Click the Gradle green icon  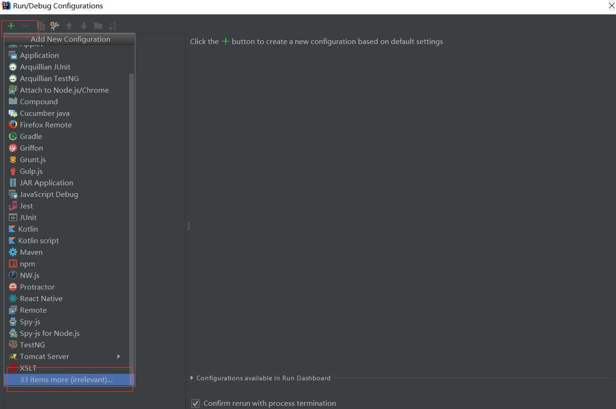click(13, 136)
